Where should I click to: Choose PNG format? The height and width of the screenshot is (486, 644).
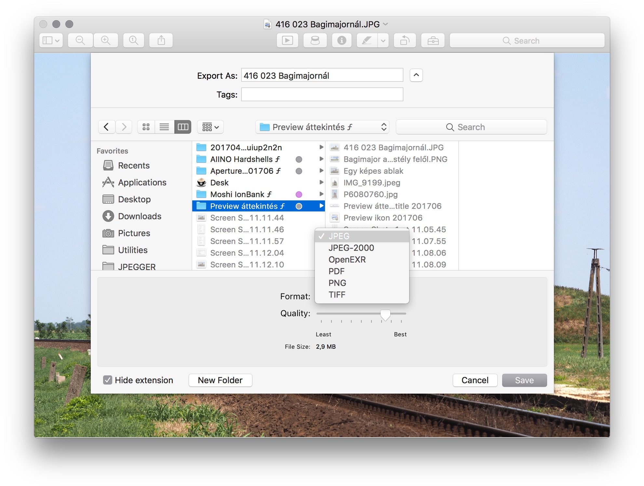coord(362,283)
